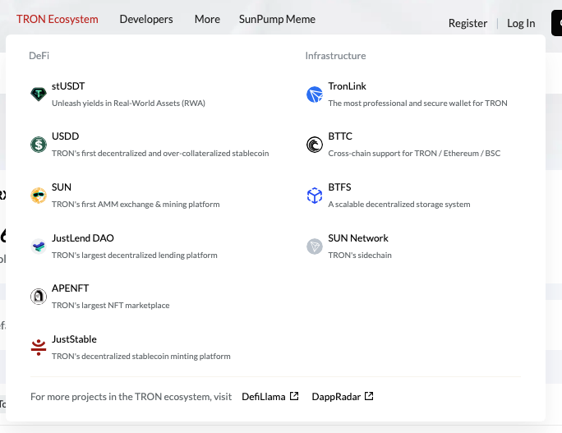Click the stUSDT green gem icon
The width and height of the screenshot is (562, 433).
point(39,94)
